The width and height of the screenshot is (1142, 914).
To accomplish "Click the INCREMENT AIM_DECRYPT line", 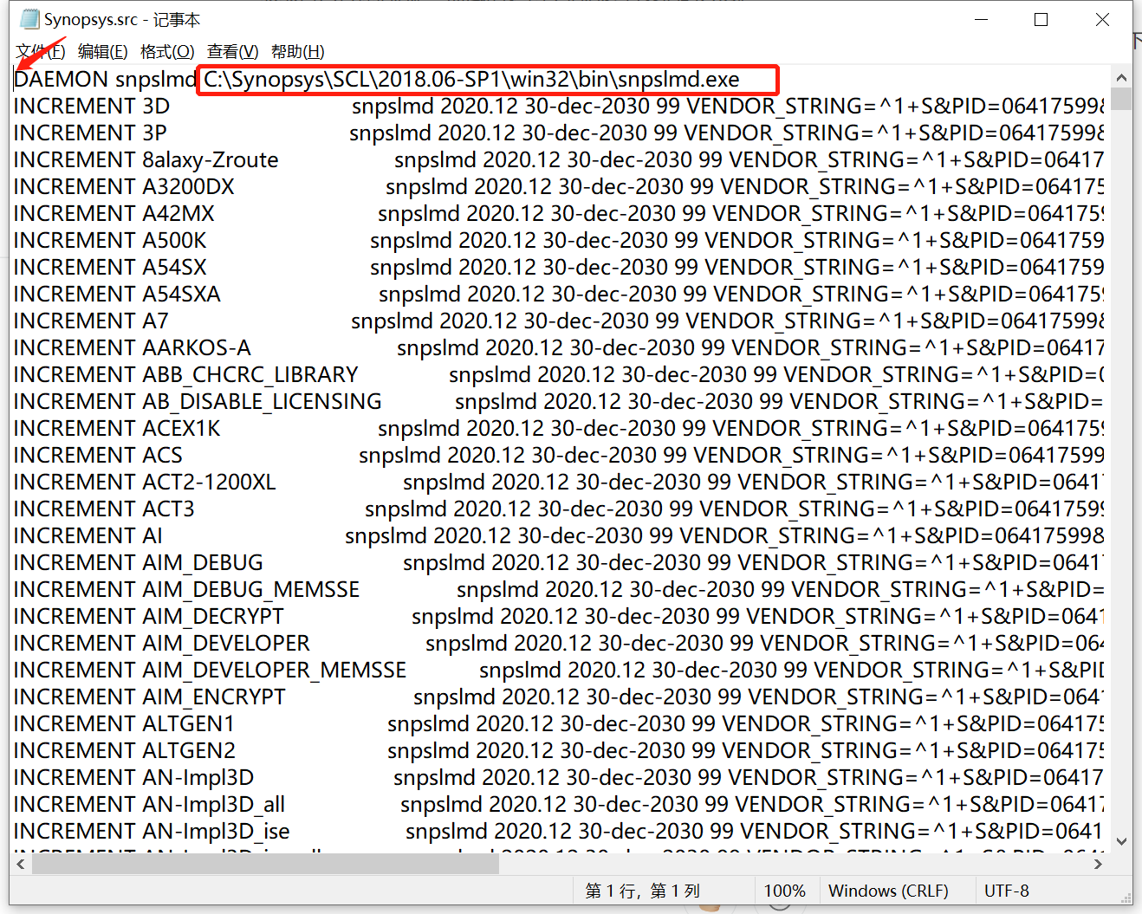I will pyautogui.click(x=559, y=617).
